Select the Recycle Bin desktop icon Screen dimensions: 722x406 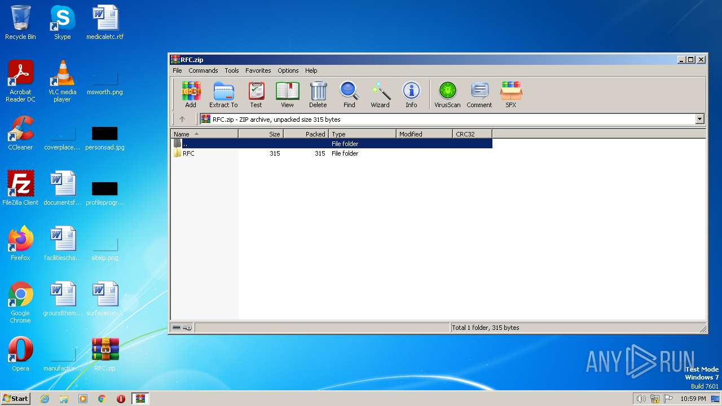[x=20, y=23]
